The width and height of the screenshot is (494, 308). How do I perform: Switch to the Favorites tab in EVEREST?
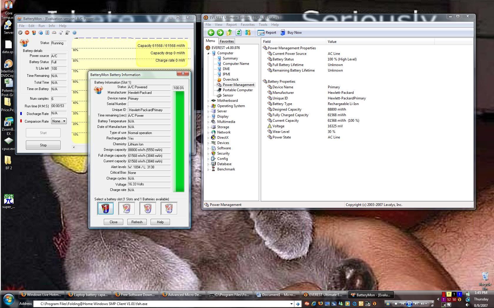pos(227,41)
